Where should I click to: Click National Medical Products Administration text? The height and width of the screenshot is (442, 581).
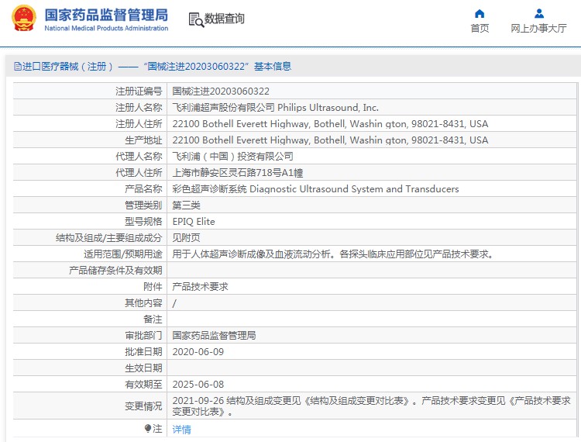pyautogui.click(x=106, y=28)
